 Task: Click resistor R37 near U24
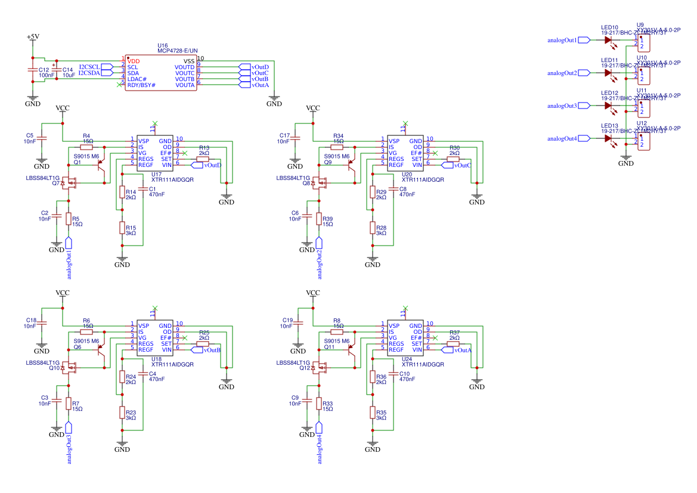[453, 343]
